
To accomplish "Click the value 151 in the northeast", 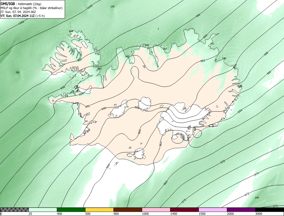I will [x=212, y=44].
